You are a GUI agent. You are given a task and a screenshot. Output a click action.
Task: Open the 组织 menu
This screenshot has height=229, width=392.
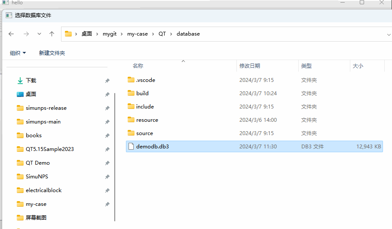point(18,53)
